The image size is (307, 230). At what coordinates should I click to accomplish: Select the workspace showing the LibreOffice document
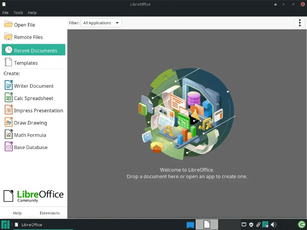pos(207,224)
